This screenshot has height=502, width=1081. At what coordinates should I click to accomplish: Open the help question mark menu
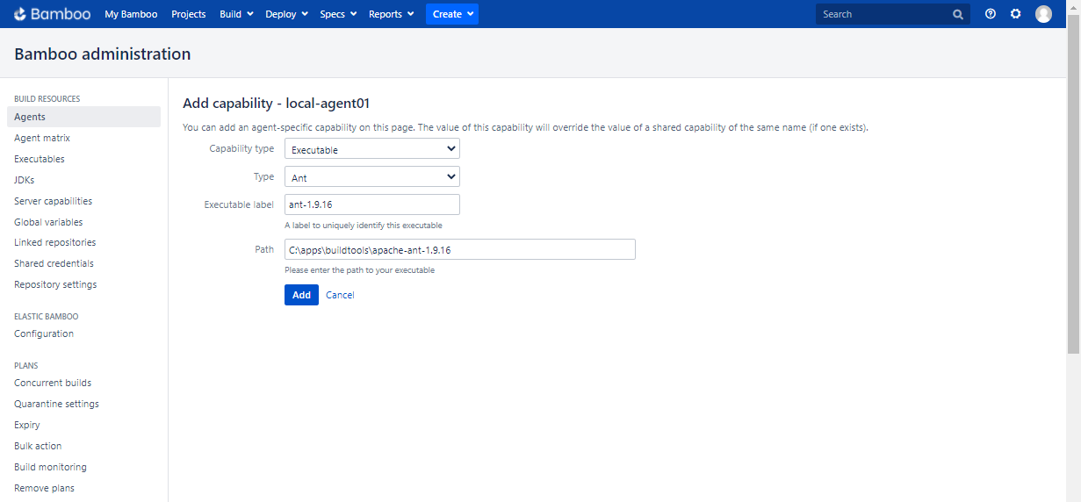click(x=991, y=14)
